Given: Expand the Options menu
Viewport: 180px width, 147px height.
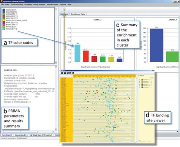Looking at the screenshot, I should tap(63, 5).
